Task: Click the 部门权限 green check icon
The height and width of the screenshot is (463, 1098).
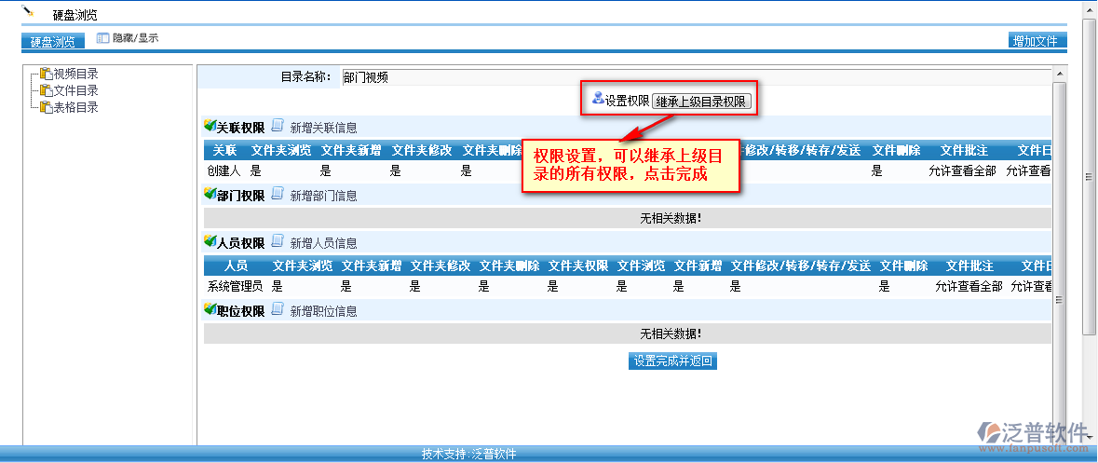Action: pos(210,195)
